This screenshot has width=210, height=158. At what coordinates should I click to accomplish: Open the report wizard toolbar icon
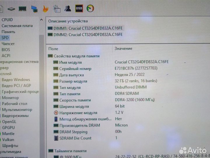click(57, 9)
